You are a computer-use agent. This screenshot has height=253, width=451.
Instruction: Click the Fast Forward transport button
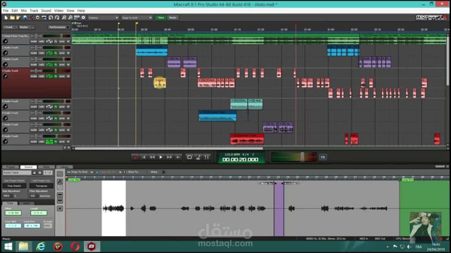click(x=169, y=157)
